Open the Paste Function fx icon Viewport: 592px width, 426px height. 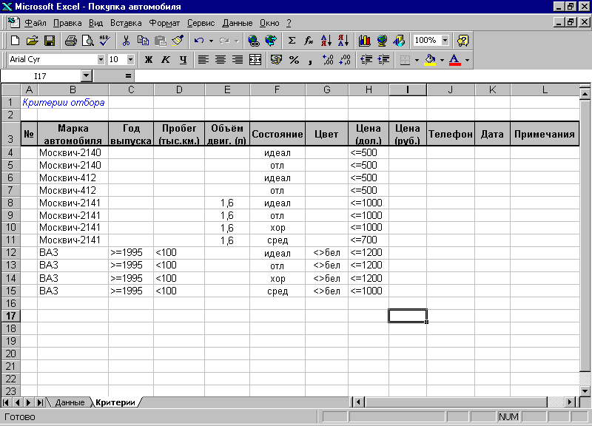click(x=309, y=41)
